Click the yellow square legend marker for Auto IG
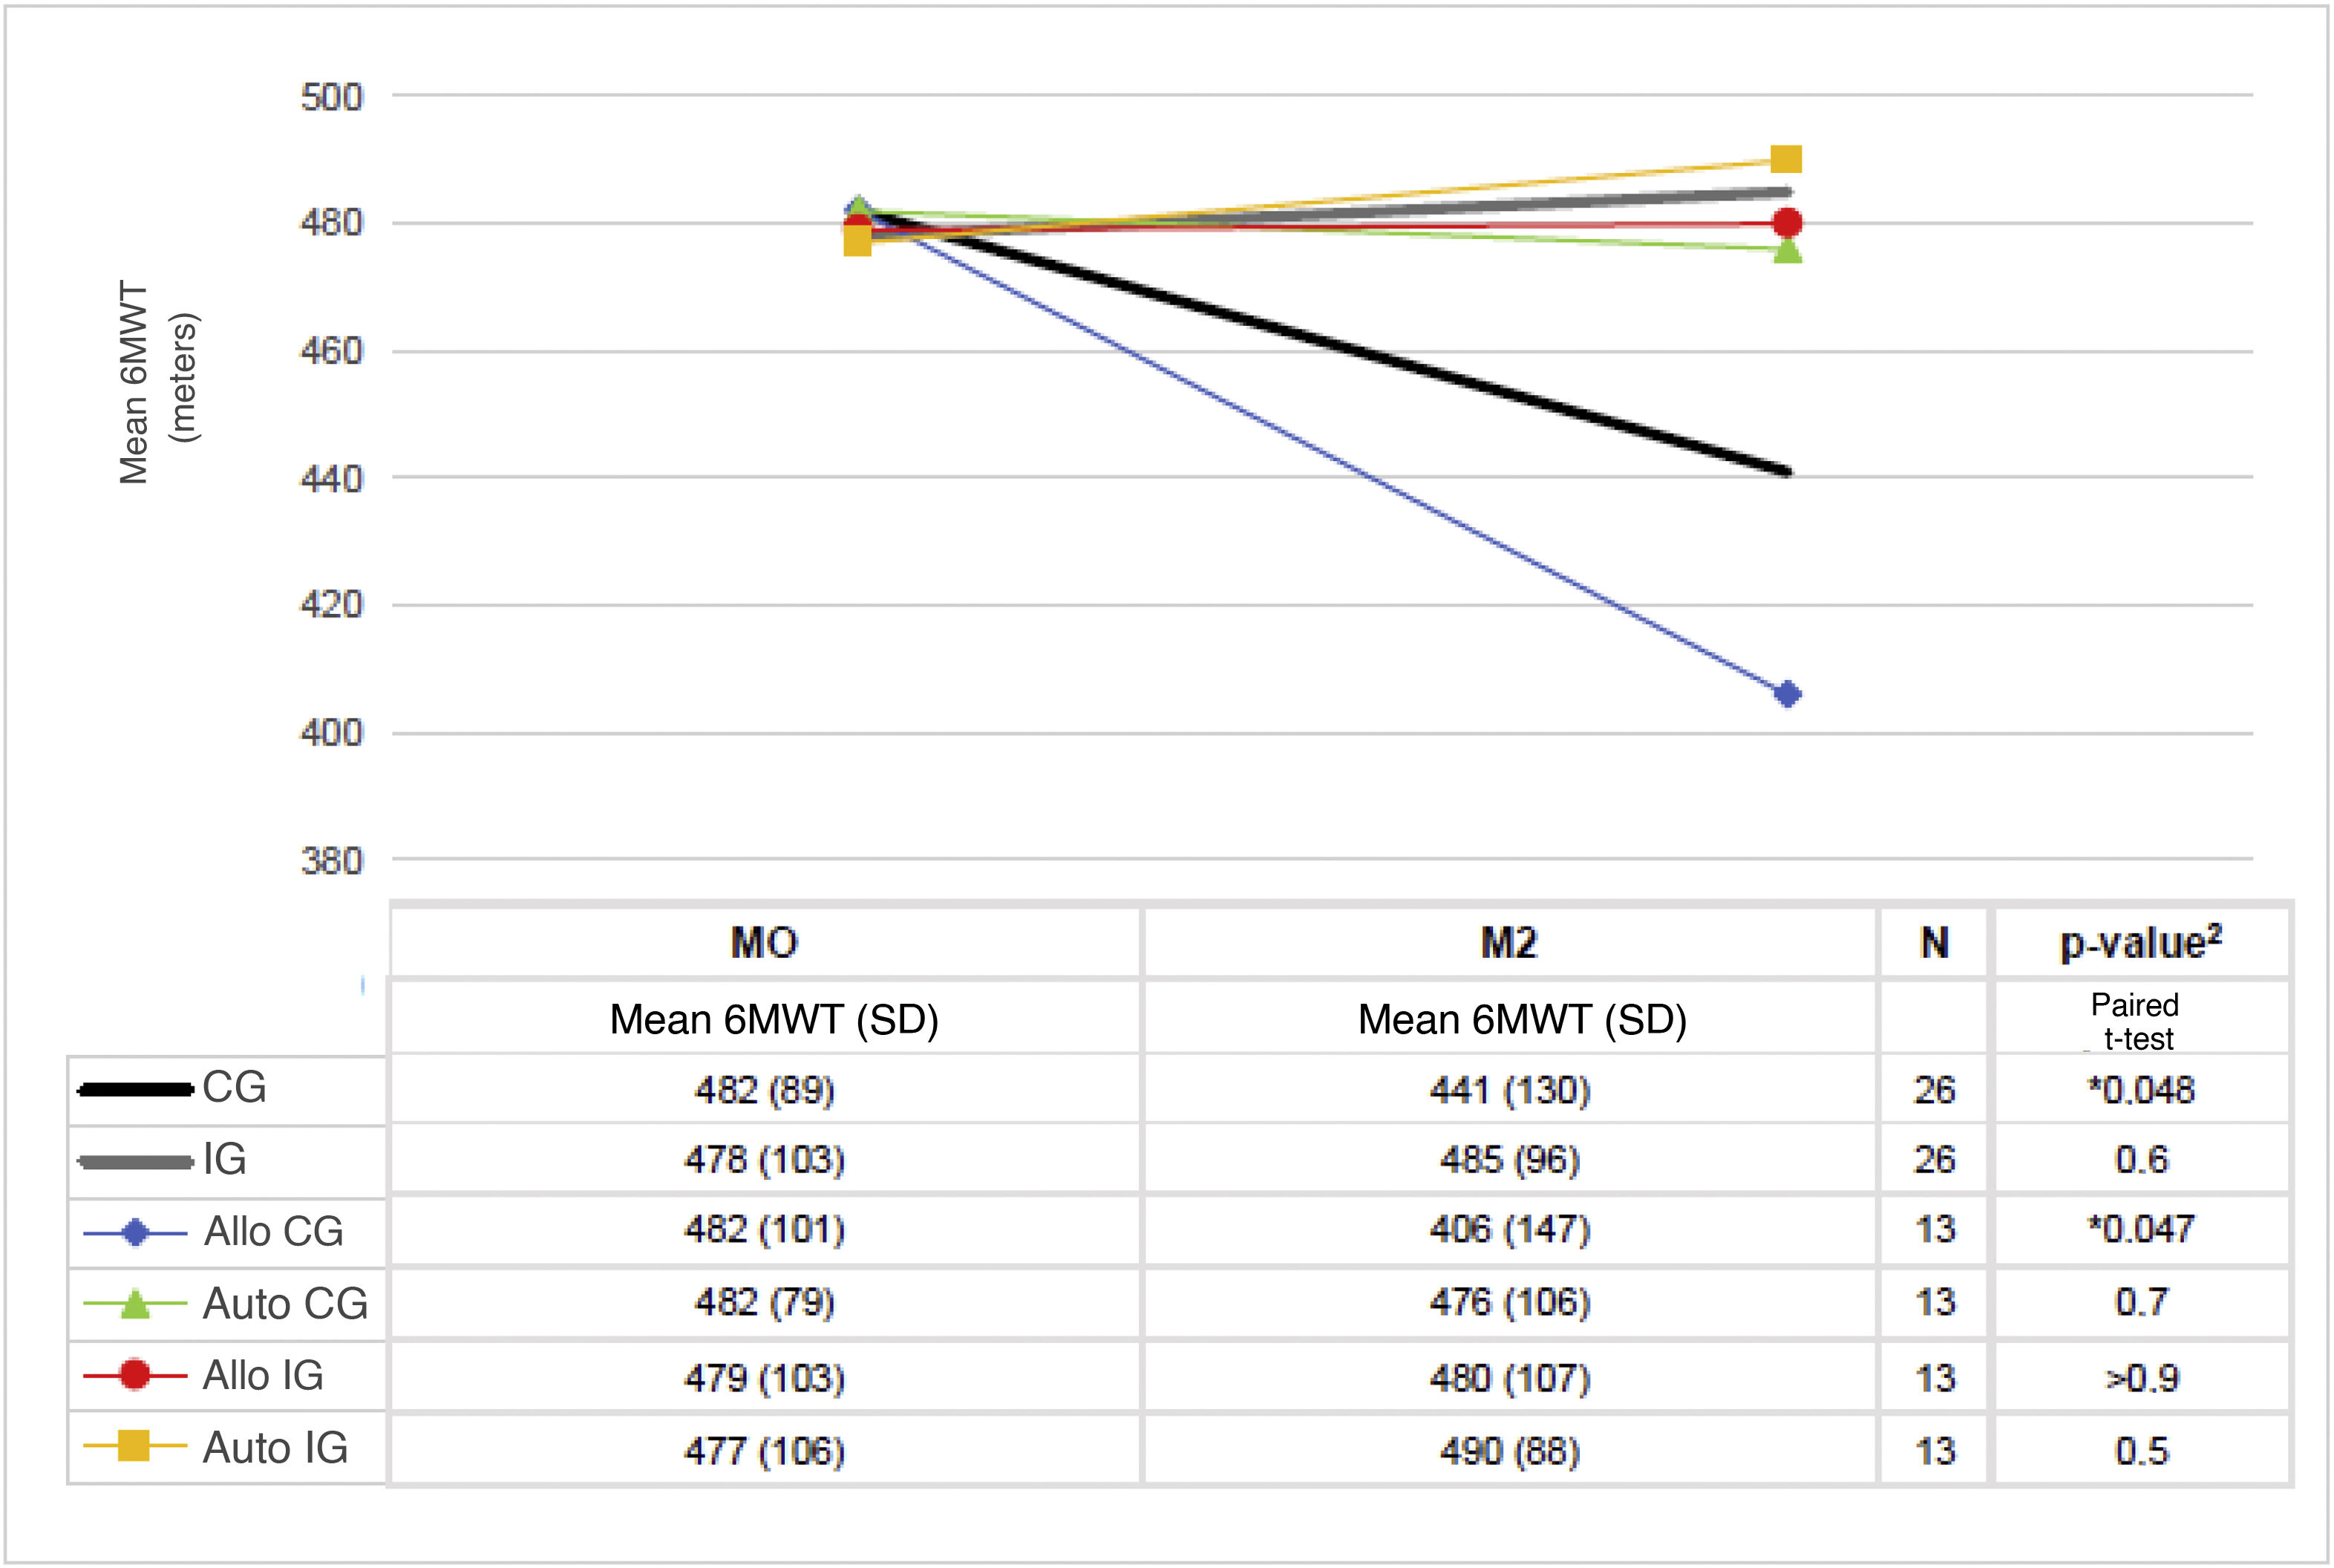The image size is (2334, 1568). (x=134, y=1446)
